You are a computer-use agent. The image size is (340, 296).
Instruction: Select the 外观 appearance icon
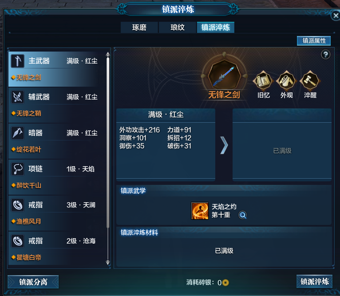(287, 81)
